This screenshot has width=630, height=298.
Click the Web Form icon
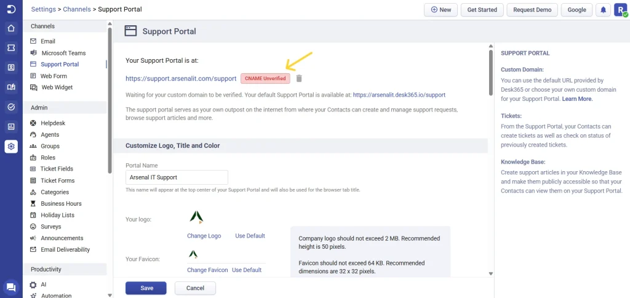tap(33, 76)
